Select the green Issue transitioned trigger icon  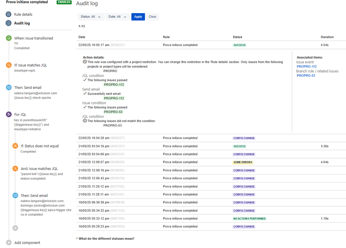tap(9, 38)
